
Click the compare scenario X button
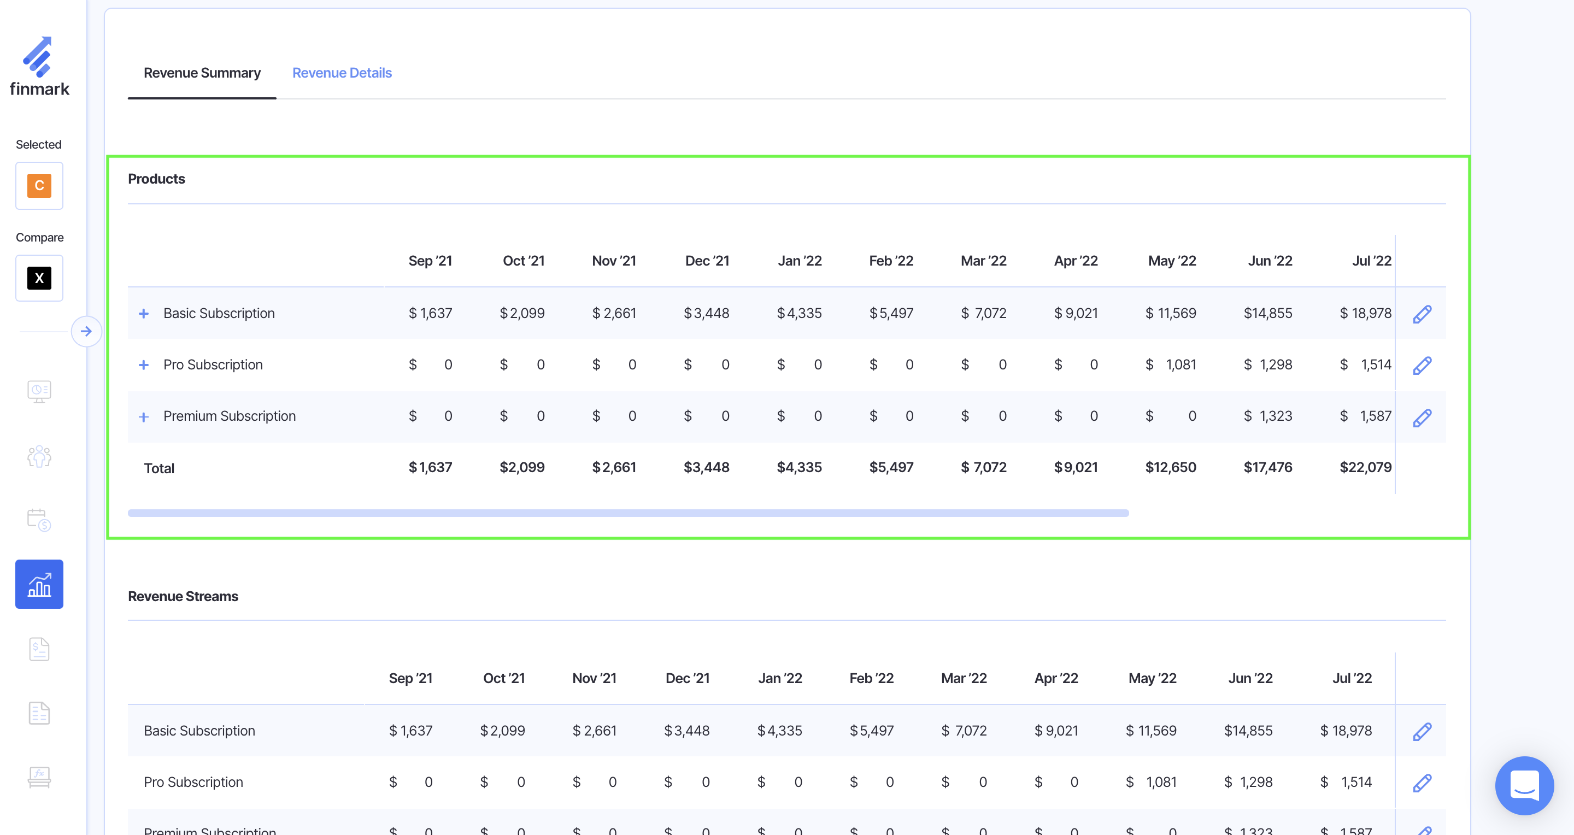[x=39, y=279]
